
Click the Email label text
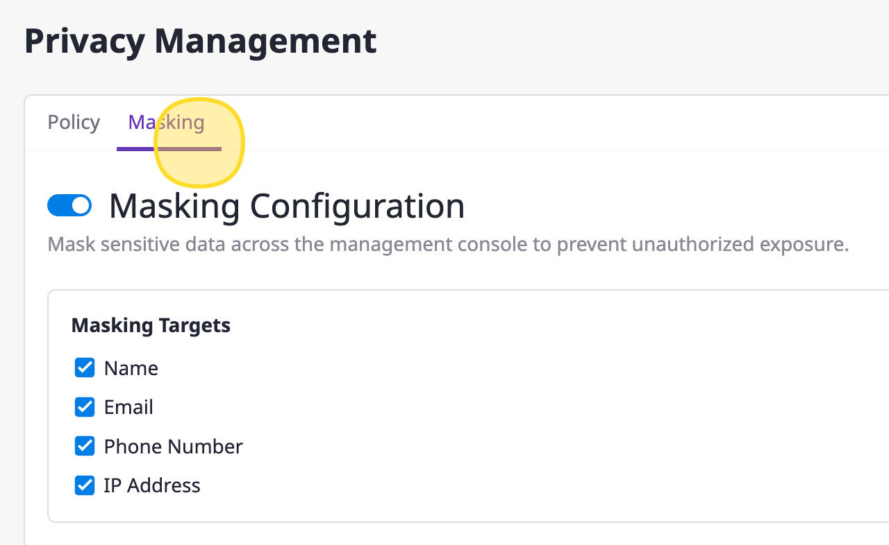pyautogui.click(x=128, y=407)
